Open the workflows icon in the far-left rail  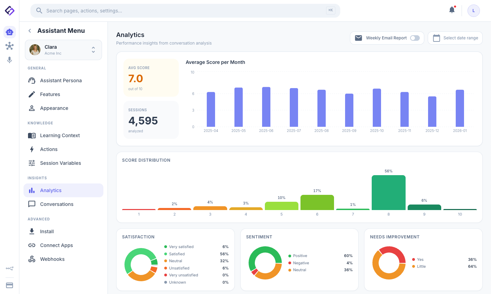(x=9, y=46)
